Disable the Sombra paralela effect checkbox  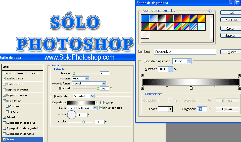(4, 79)
